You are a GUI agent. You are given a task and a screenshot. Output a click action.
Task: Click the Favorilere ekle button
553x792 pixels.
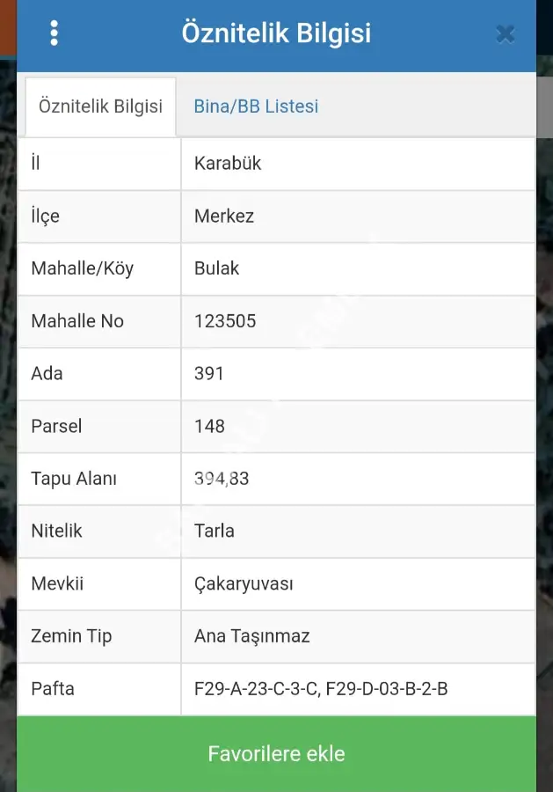[276, 753]
